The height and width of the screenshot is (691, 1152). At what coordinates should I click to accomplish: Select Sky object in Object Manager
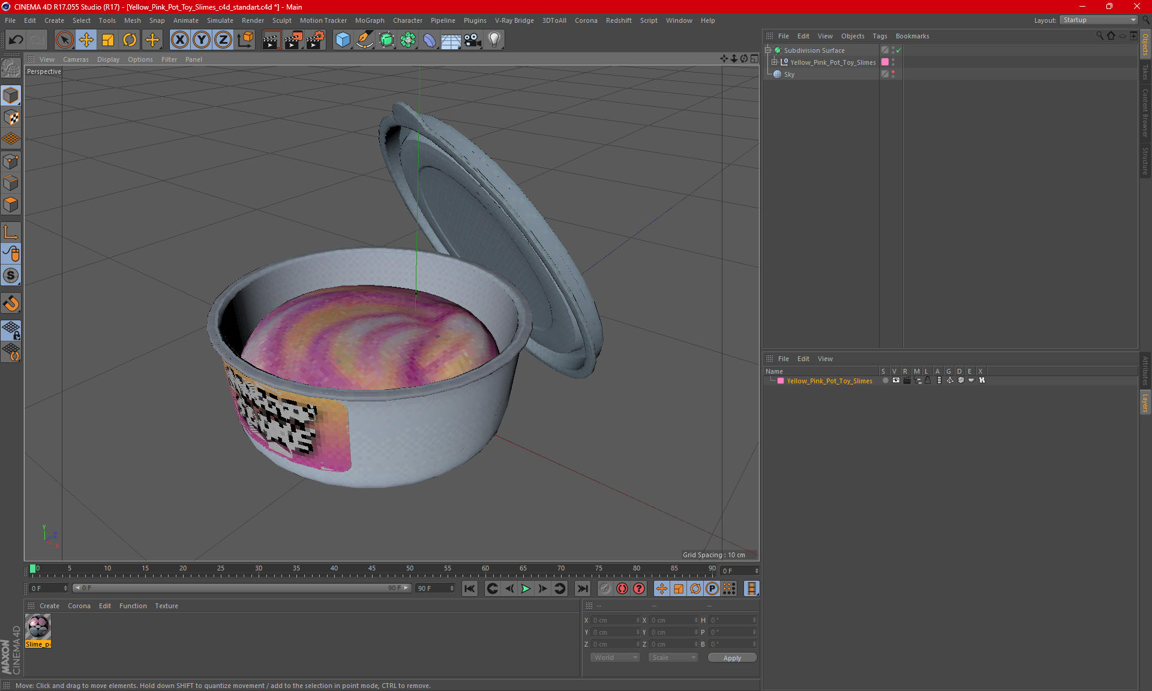tap(789, 74)
